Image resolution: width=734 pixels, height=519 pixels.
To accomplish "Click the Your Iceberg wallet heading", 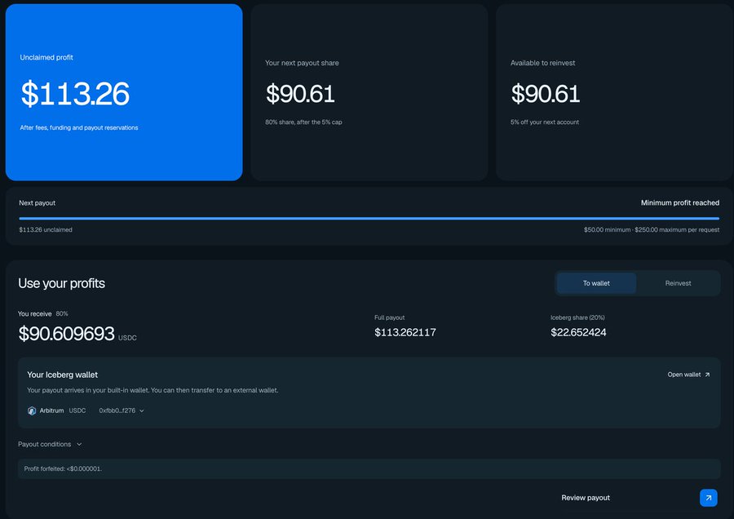I will (62, 375).
